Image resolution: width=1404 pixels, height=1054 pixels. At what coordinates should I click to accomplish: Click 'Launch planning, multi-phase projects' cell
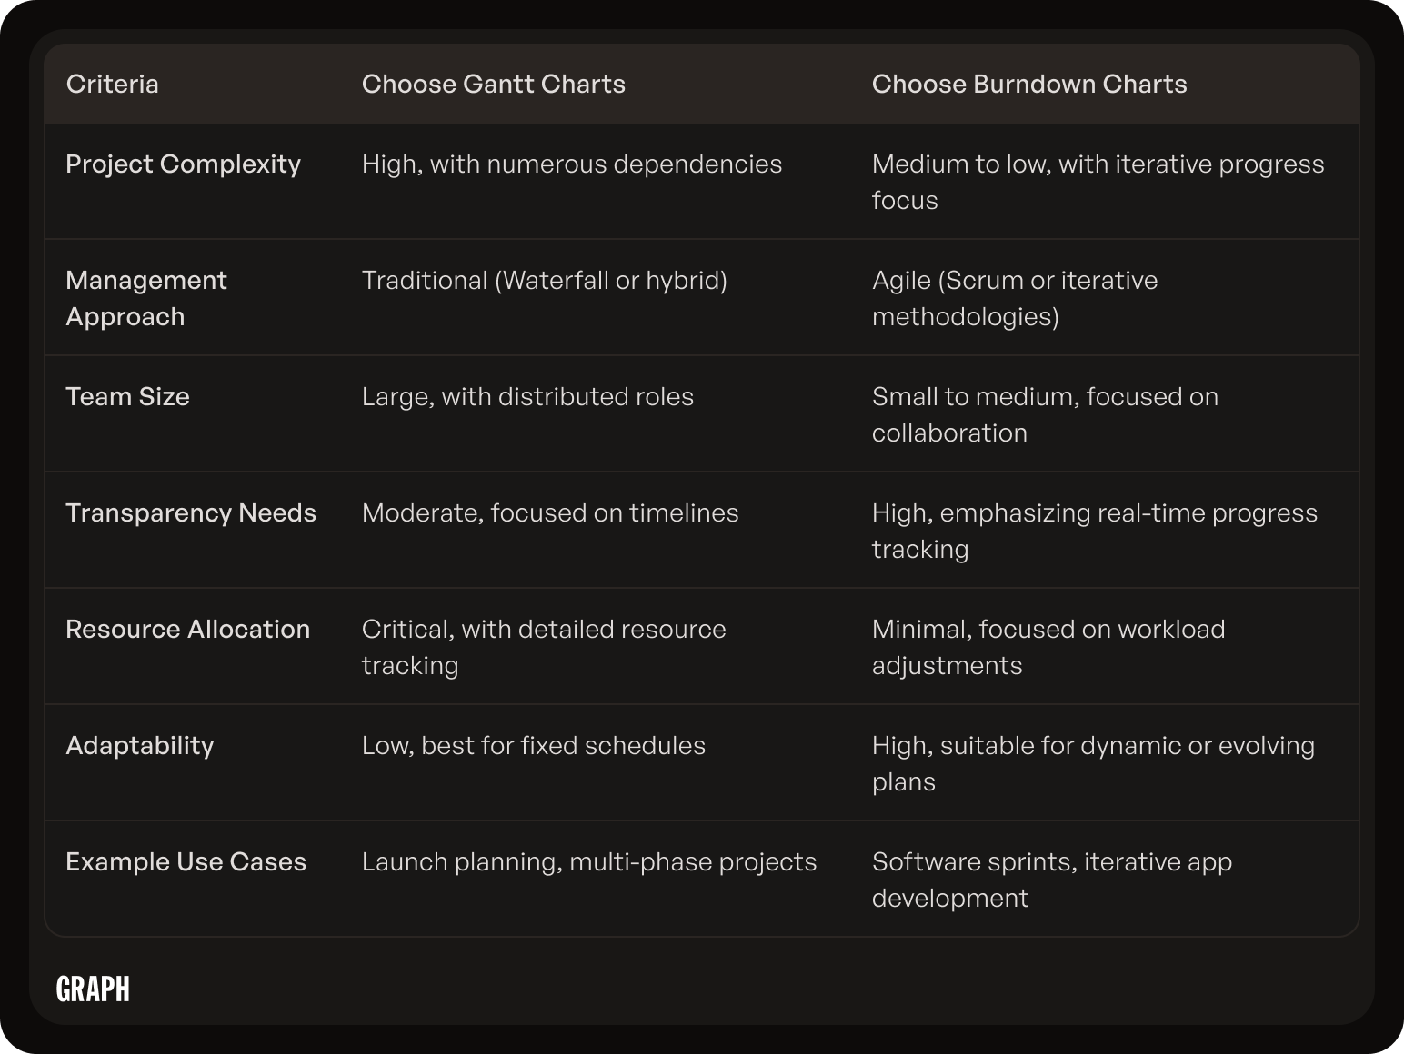click(x=589, y=862)
